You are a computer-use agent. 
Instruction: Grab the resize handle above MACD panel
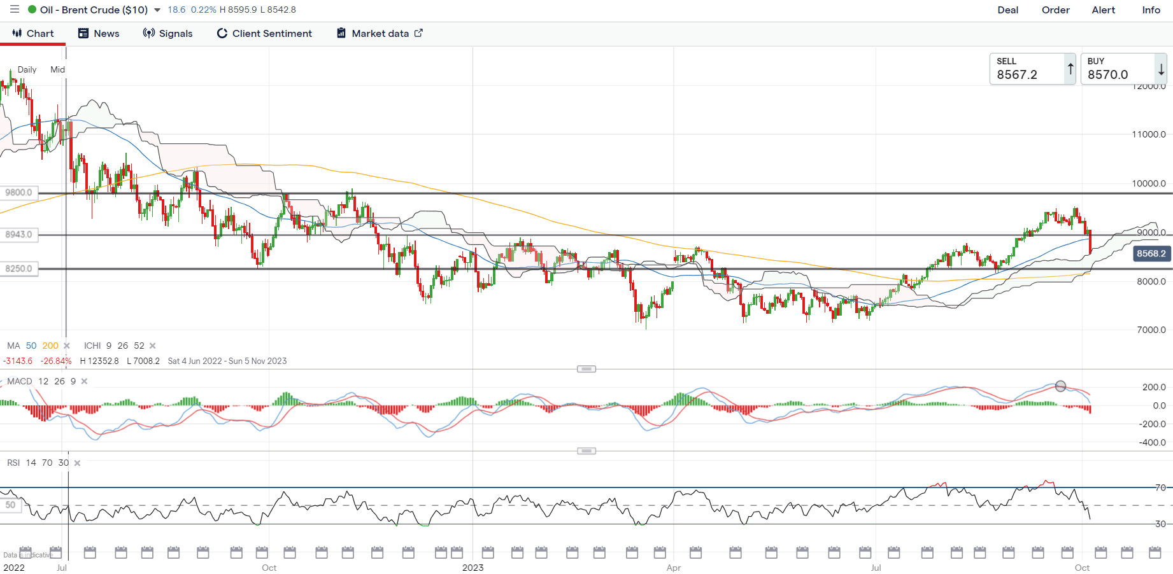586,369
